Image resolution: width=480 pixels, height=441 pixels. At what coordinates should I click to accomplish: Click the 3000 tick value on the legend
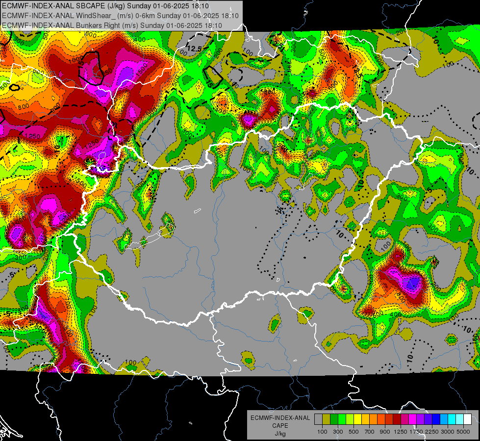coord(448,432)
